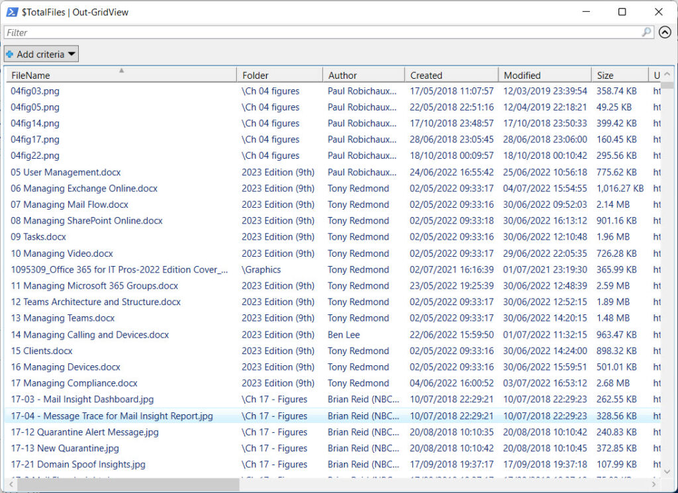Select the 15 Clients.docx row
The image size is (678, 493).
pyautogui.click(x=333, y=351)
